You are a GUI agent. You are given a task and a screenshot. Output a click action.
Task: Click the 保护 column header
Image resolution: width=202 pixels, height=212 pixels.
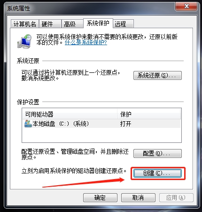pyautogui.click(x=149, y=114)
